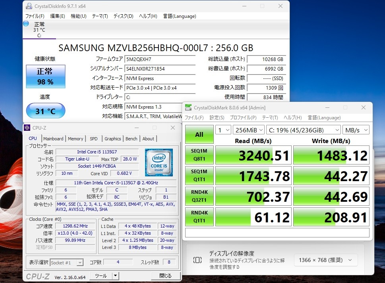Open the test count dropdown showing 1
Image resolution: width=385 pixels, height=283 pixels.
[223, 130]
